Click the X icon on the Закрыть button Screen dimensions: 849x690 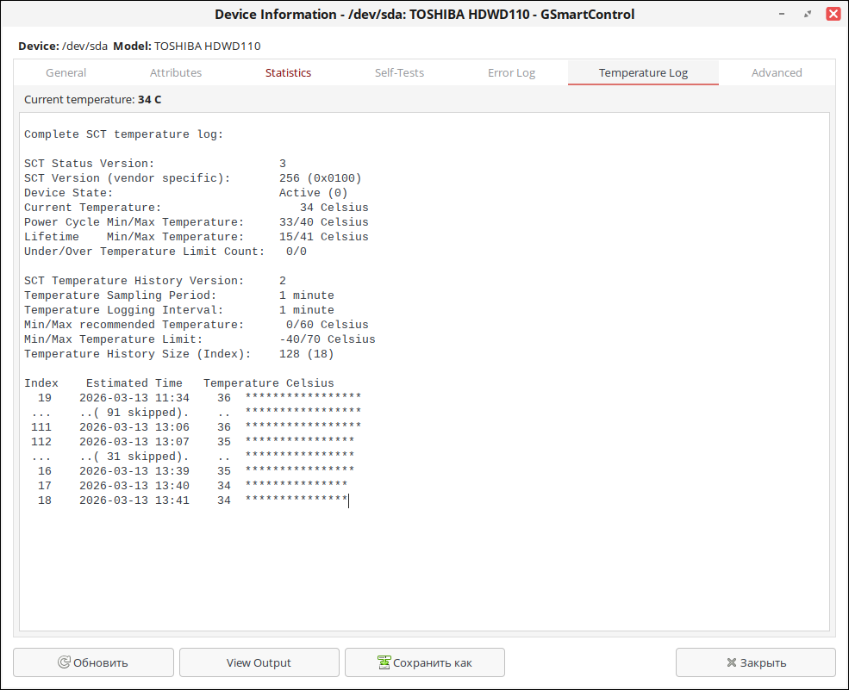(x=732, y=662)
